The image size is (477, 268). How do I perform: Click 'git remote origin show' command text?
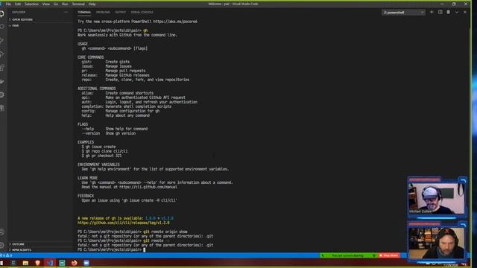pyautogui.click(x=165, y=232)
